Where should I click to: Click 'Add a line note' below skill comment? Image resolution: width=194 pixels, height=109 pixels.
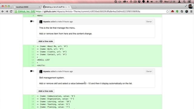[x=46, y=91]
